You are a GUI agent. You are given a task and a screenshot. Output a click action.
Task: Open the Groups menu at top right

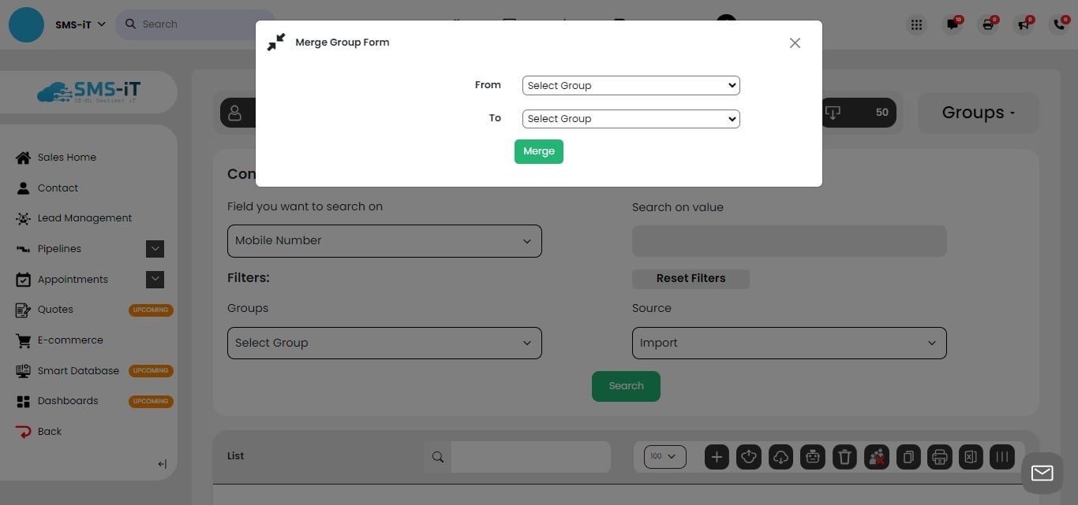click(979, 113)
